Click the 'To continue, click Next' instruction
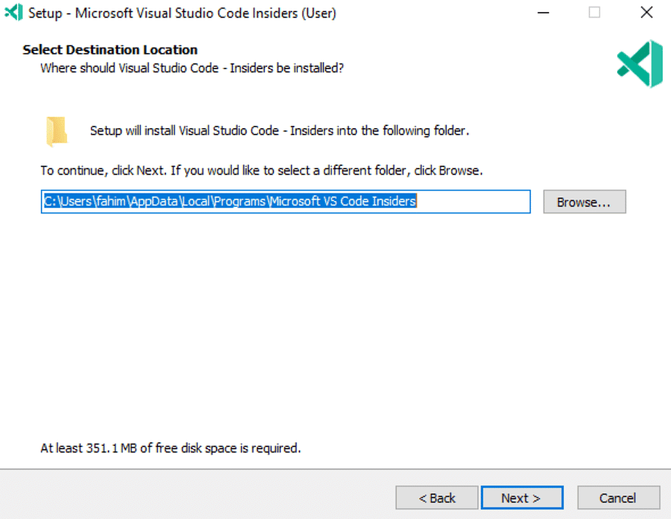671x519 pixels. [x=262, y=171]
